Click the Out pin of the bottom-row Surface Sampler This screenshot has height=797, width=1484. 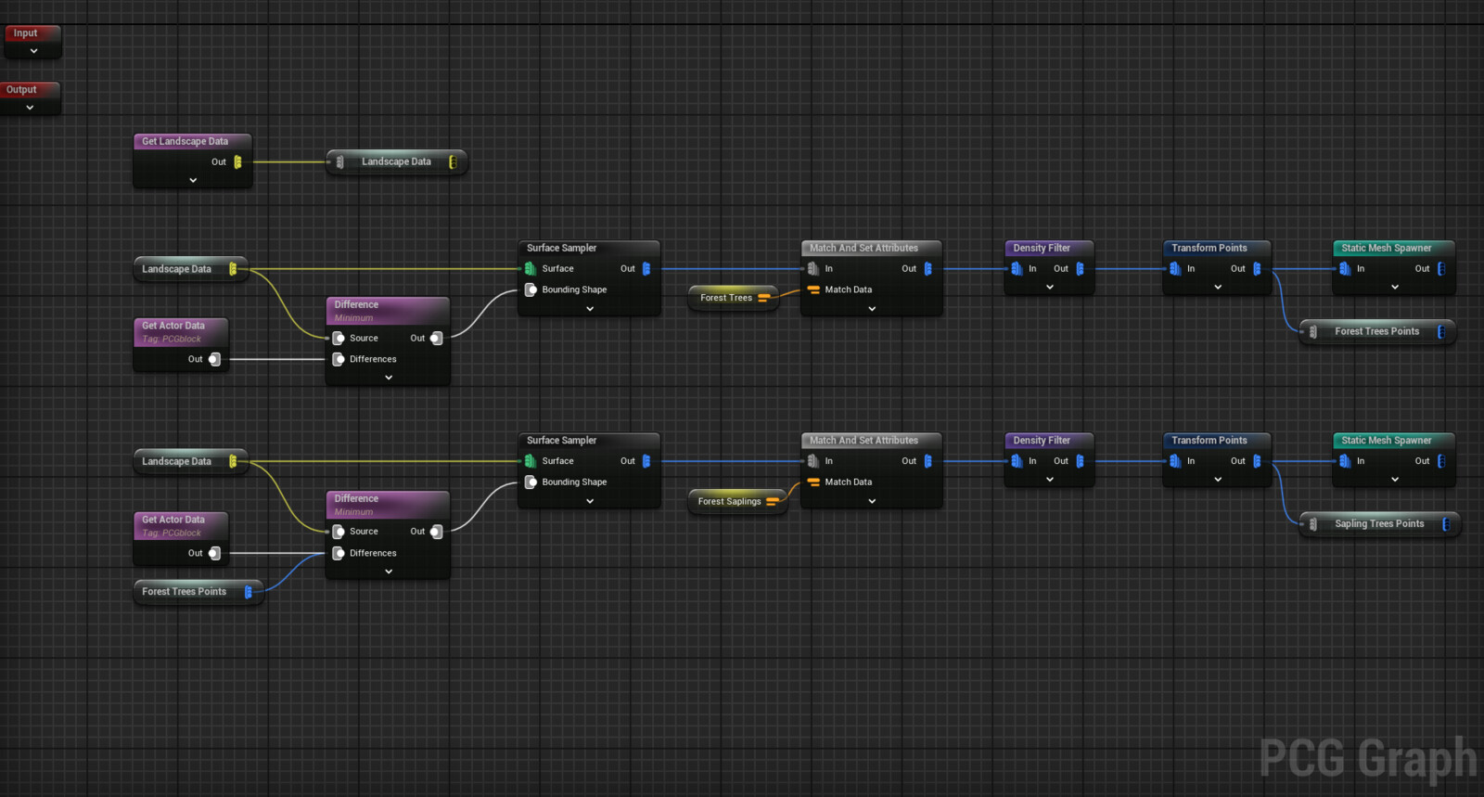click(x=646, y=461)
